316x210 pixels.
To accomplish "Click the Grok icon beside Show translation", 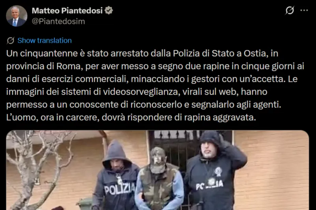I will pyautogui.click(x=11, y=41).
